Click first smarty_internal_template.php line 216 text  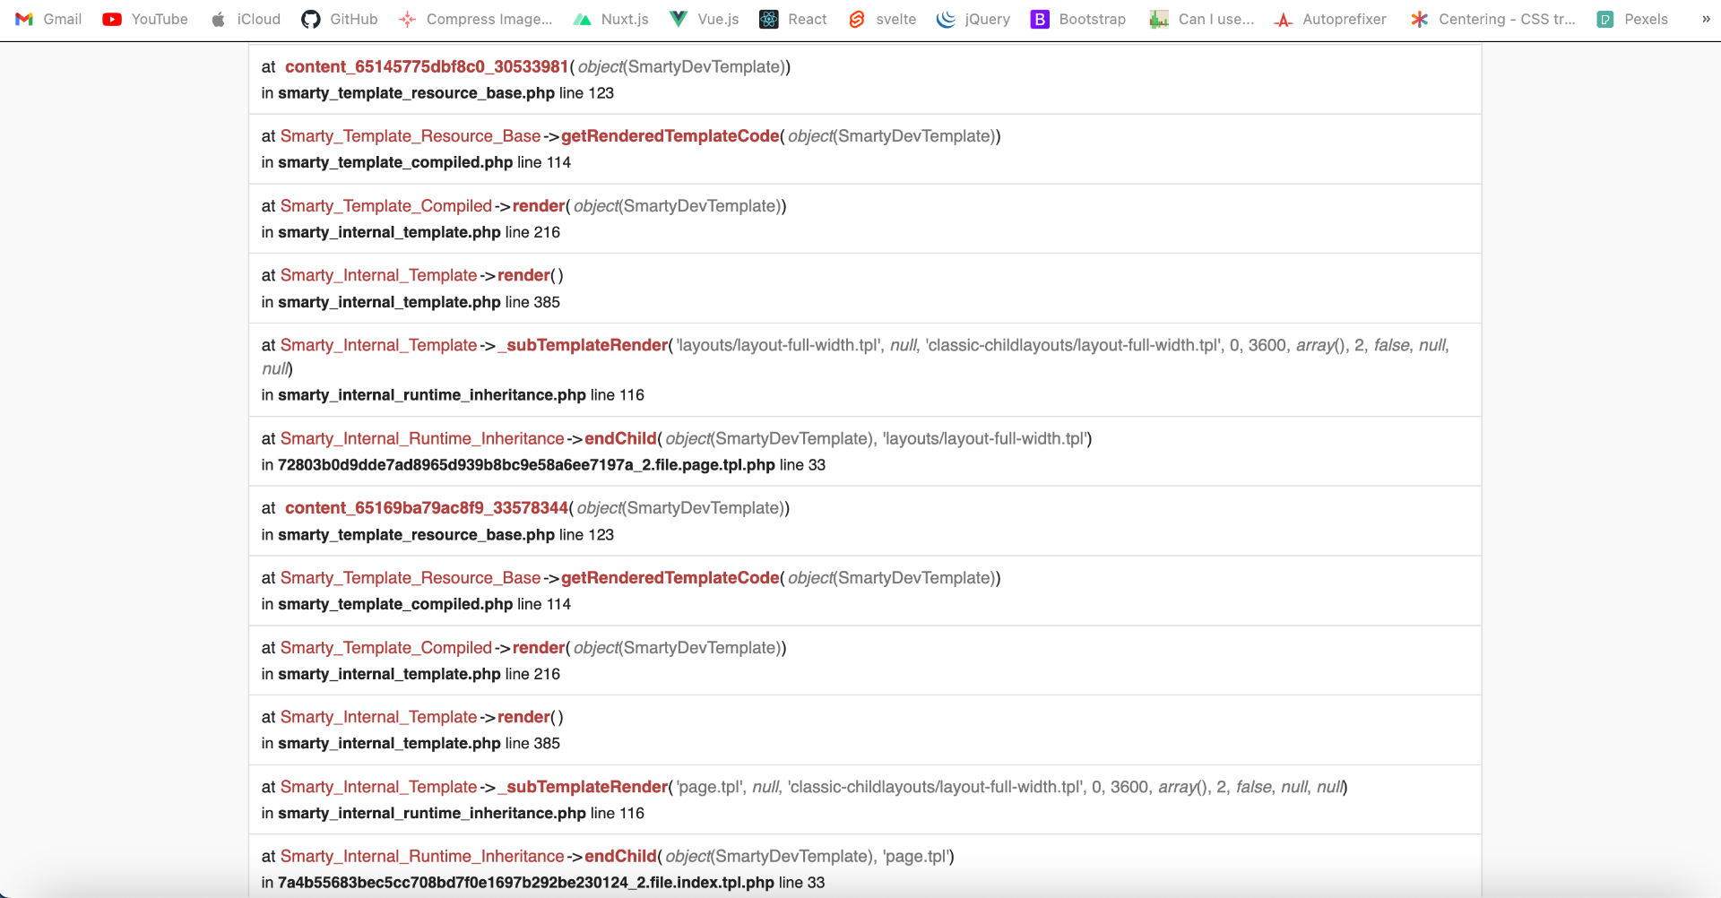point(419,232)
